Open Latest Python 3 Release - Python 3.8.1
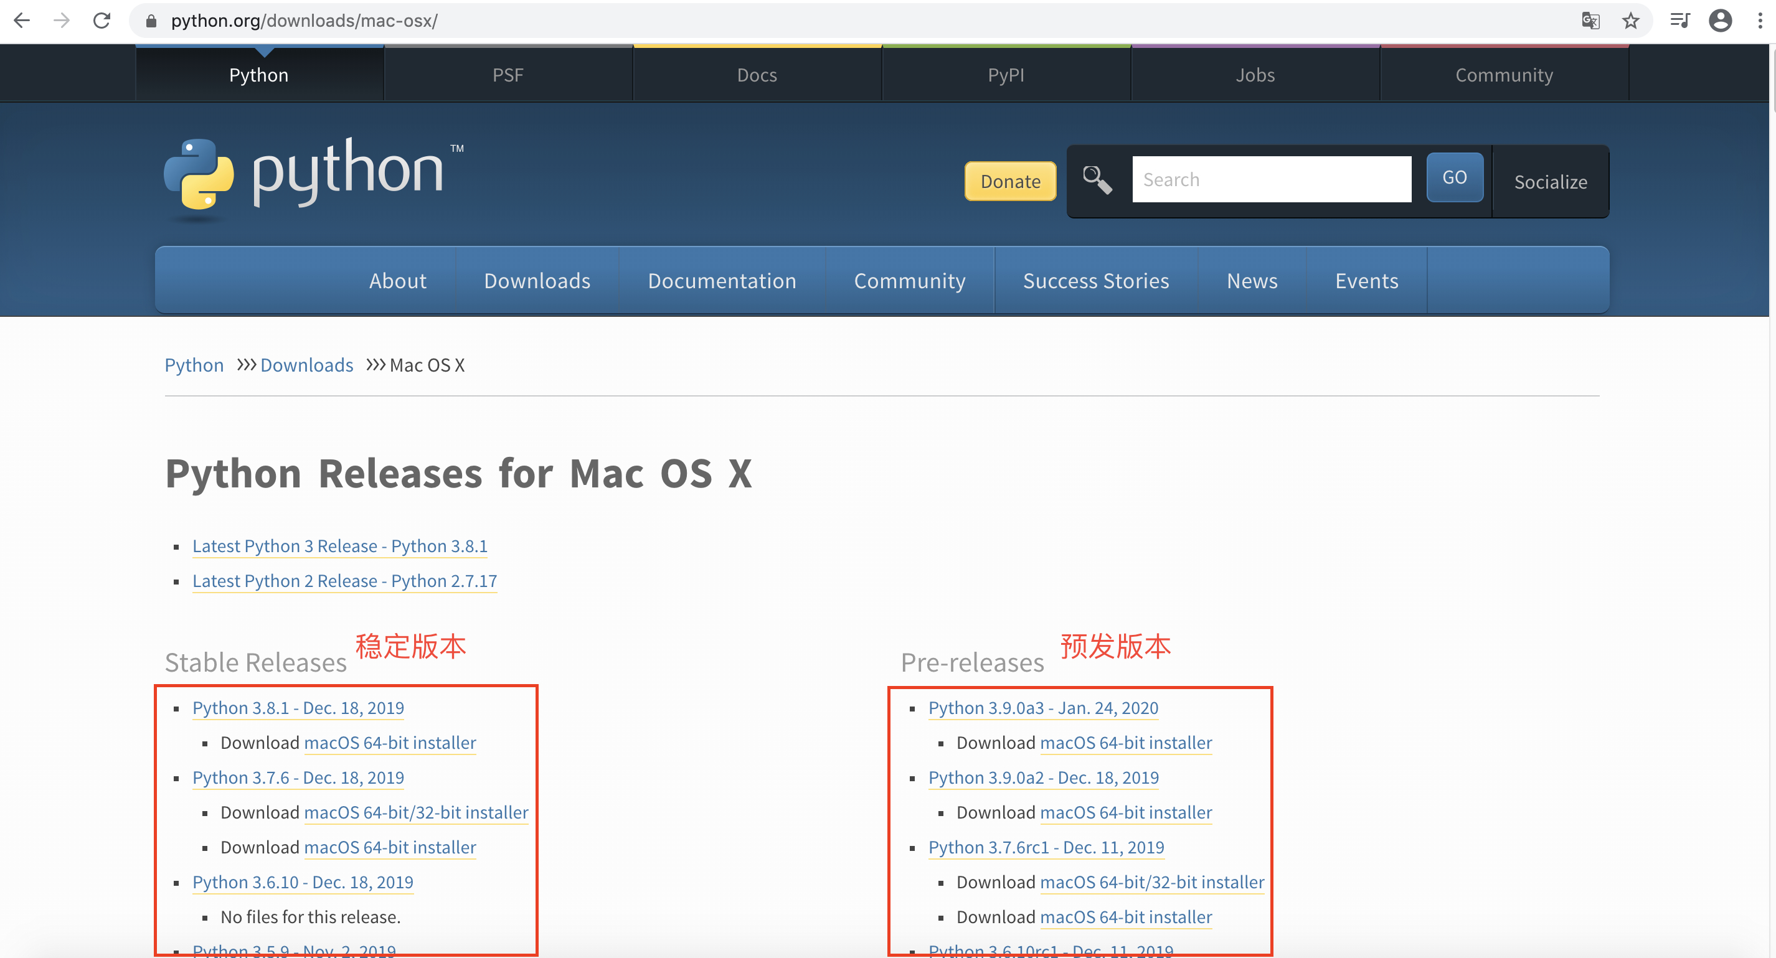This screenshot has width=1776, height=958. point(340,546)
